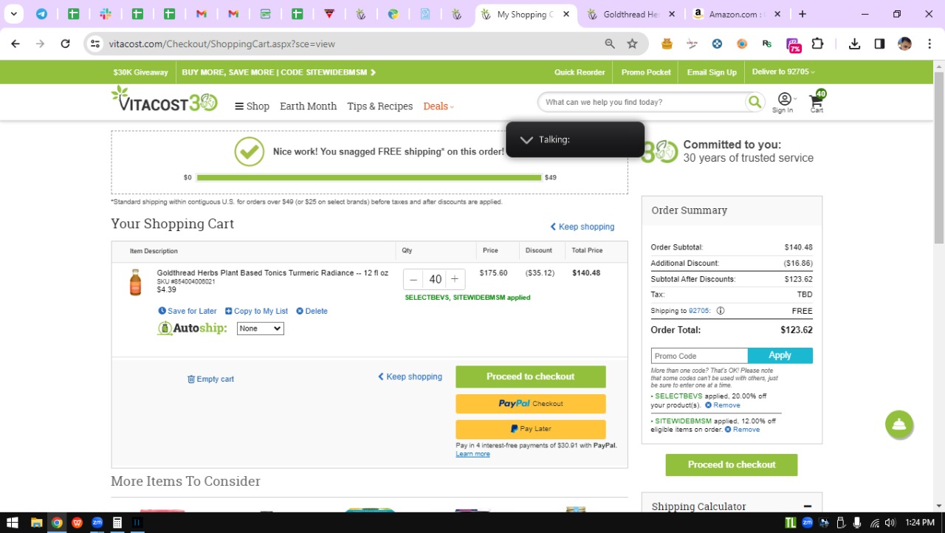
Task: Open File Explorer from the taskbar
Action: pyautogui.click(x=36, y=523)
